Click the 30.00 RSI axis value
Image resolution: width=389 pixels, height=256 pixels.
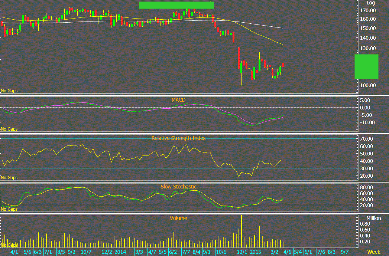(x=366, y=168)
